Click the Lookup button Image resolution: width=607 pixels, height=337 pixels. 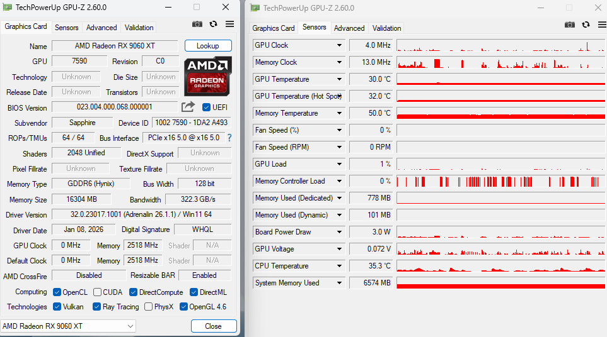pyautogui.click(x=208, y=45)
